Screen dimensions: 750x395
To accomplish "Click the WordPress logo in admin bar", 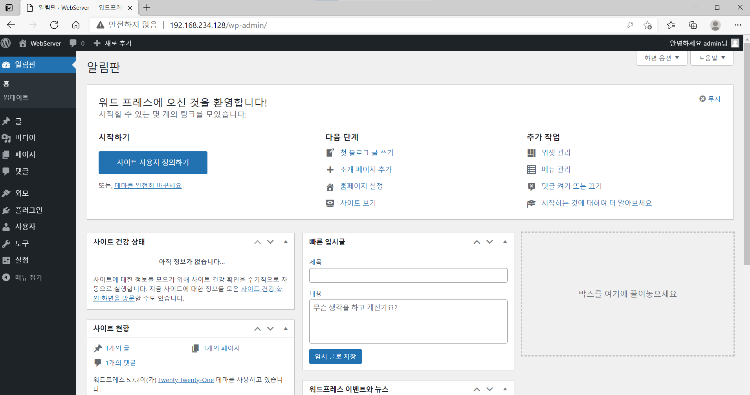I will (6, 43).
